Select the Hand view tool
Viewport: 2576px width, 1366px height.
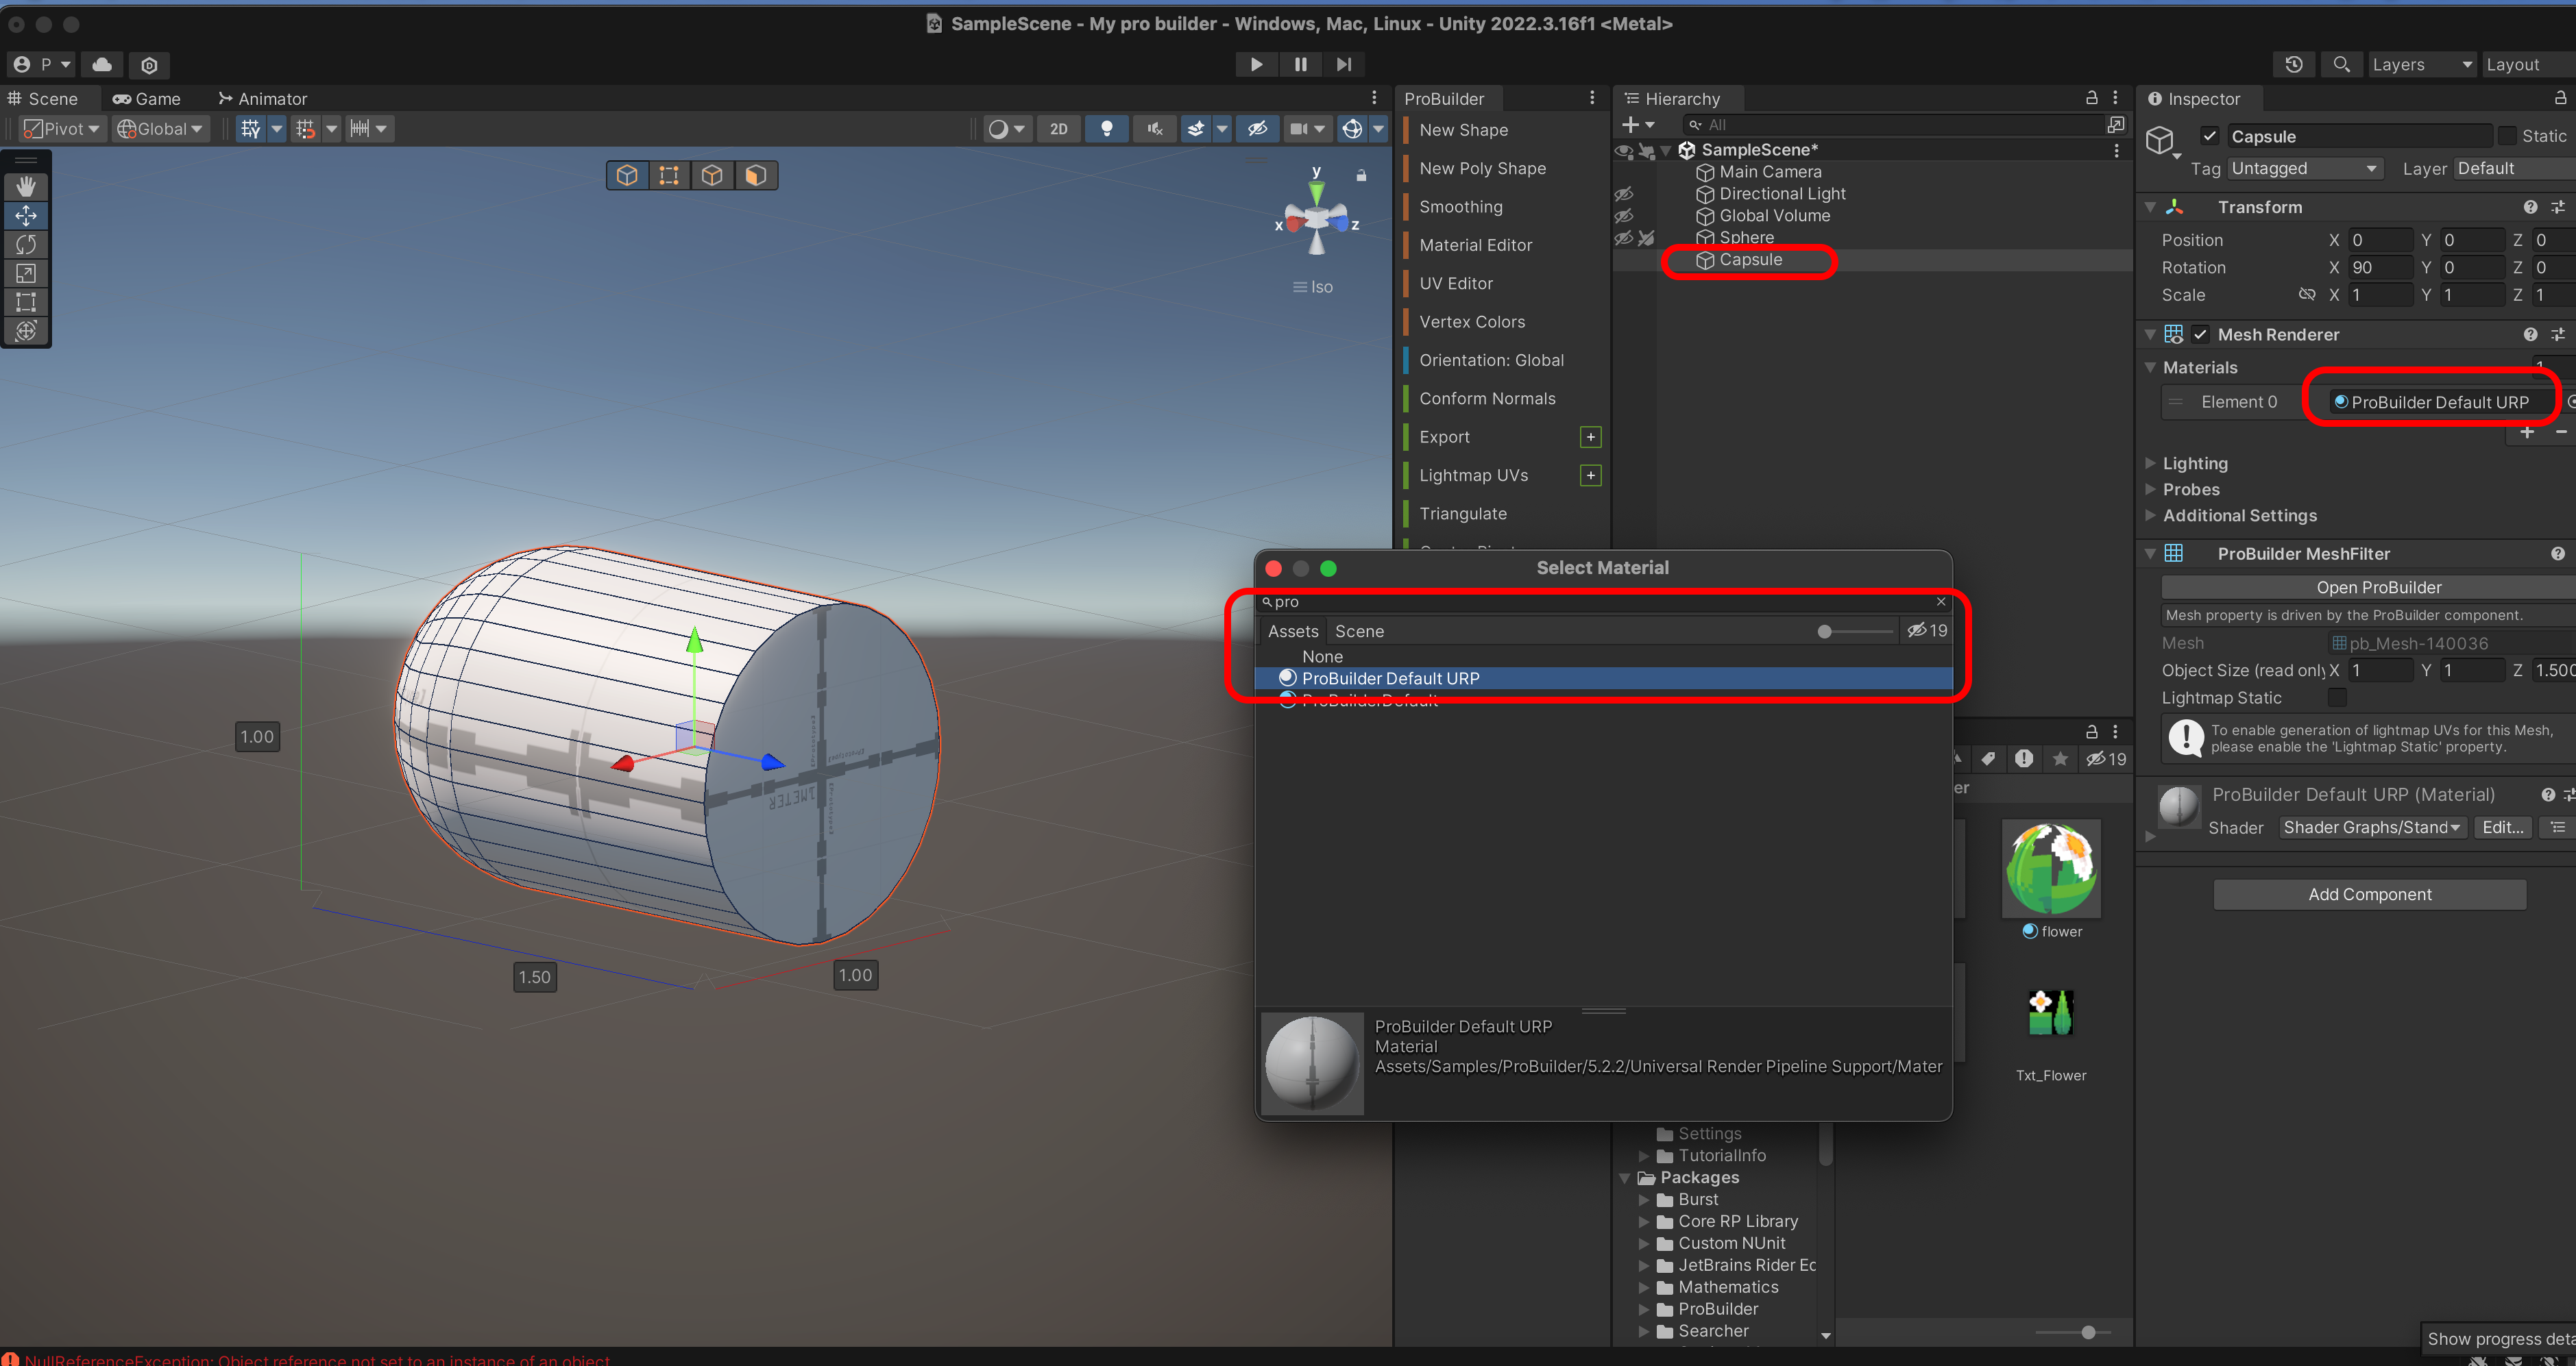[x=26, y=187]
